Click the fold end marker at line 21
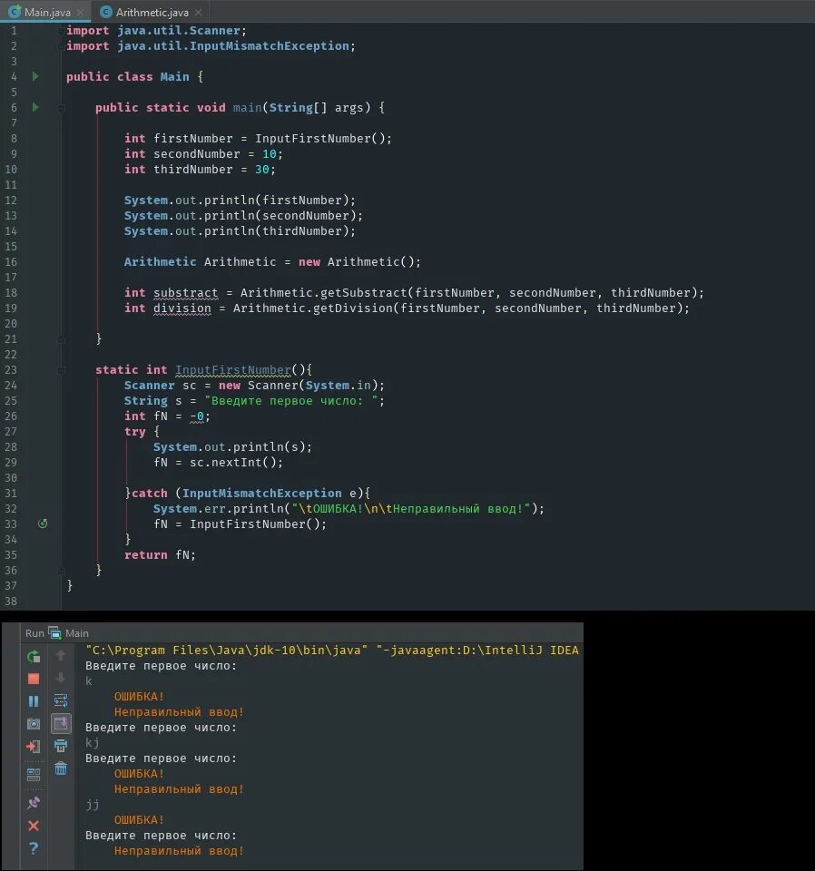This screenshot has width=815, height=871. (62, 338)
